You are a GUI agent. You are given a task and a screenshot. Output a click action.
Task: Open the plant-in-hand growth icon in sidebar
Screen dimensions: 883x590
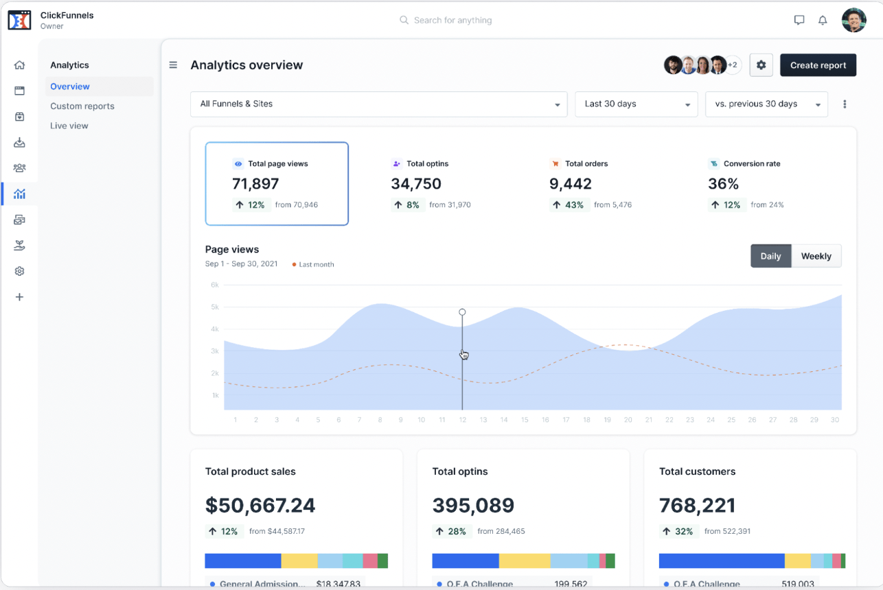pyautogui.click(x=19, y=246)
